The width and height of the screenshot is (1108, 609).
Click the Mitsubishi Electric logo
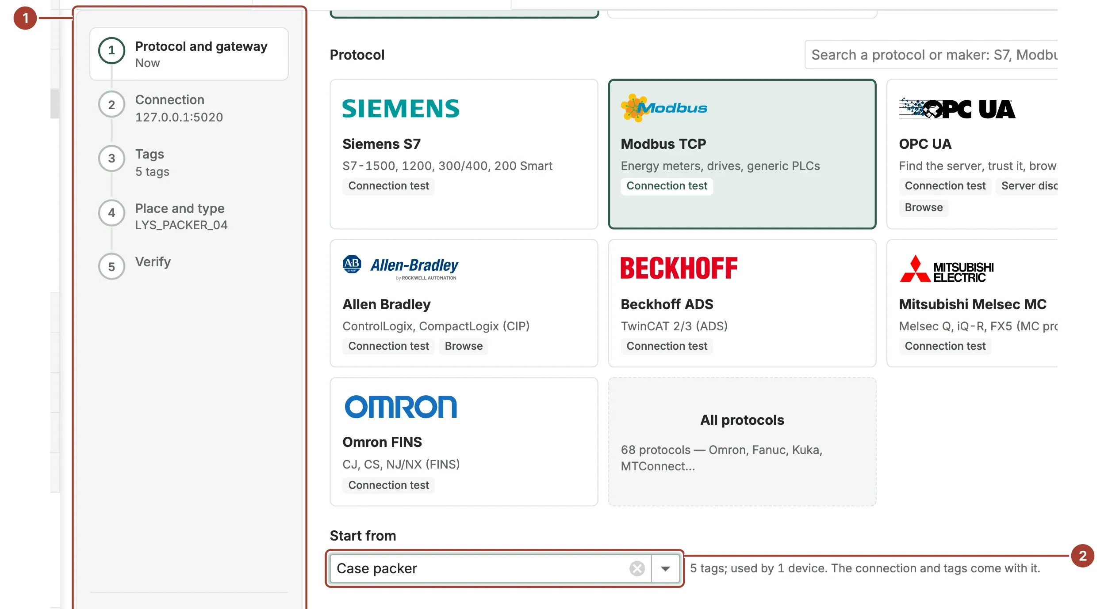(947, 269)
